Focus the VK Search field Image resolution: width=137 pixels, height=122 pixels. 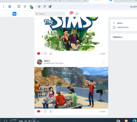(50, 14)
